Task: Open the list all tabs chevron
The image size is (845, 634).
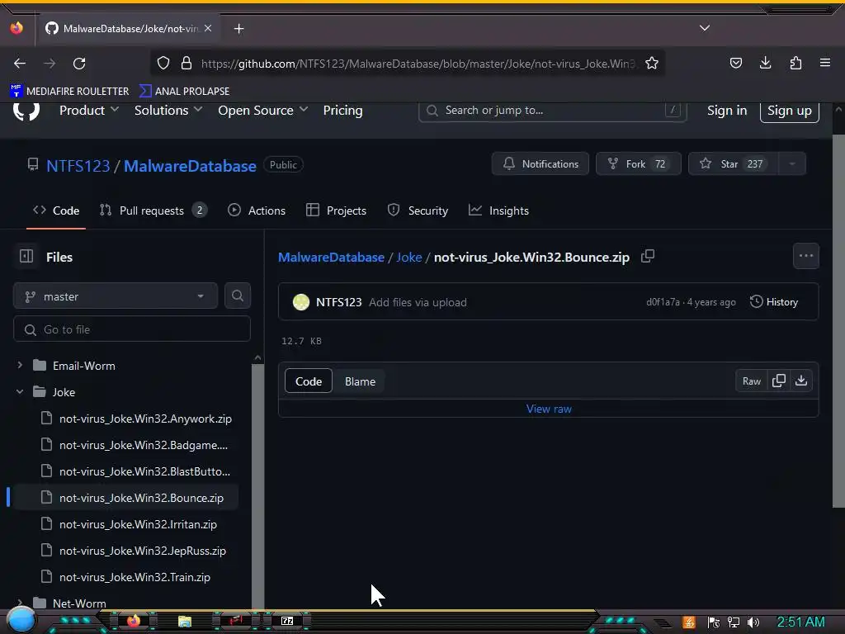Action: click(x=705, y=28)
